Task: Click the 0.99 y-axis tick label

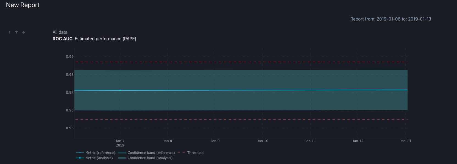Action: 70,57
